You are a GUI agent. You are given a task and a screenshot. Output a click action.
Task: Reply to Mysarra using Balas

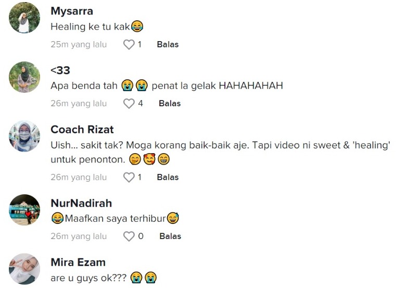point(168,44)
